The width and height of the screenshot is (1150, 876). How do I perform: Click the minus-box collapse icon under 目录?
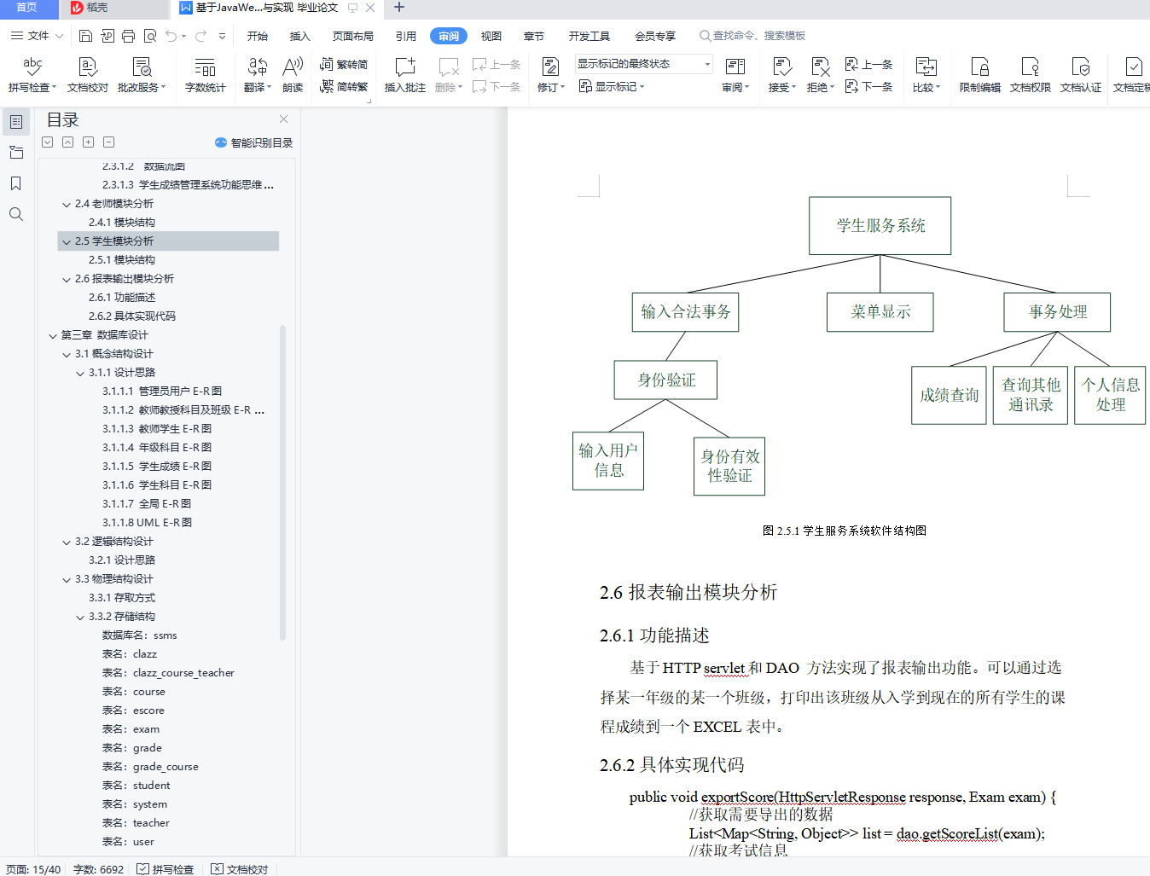point(108,142)
